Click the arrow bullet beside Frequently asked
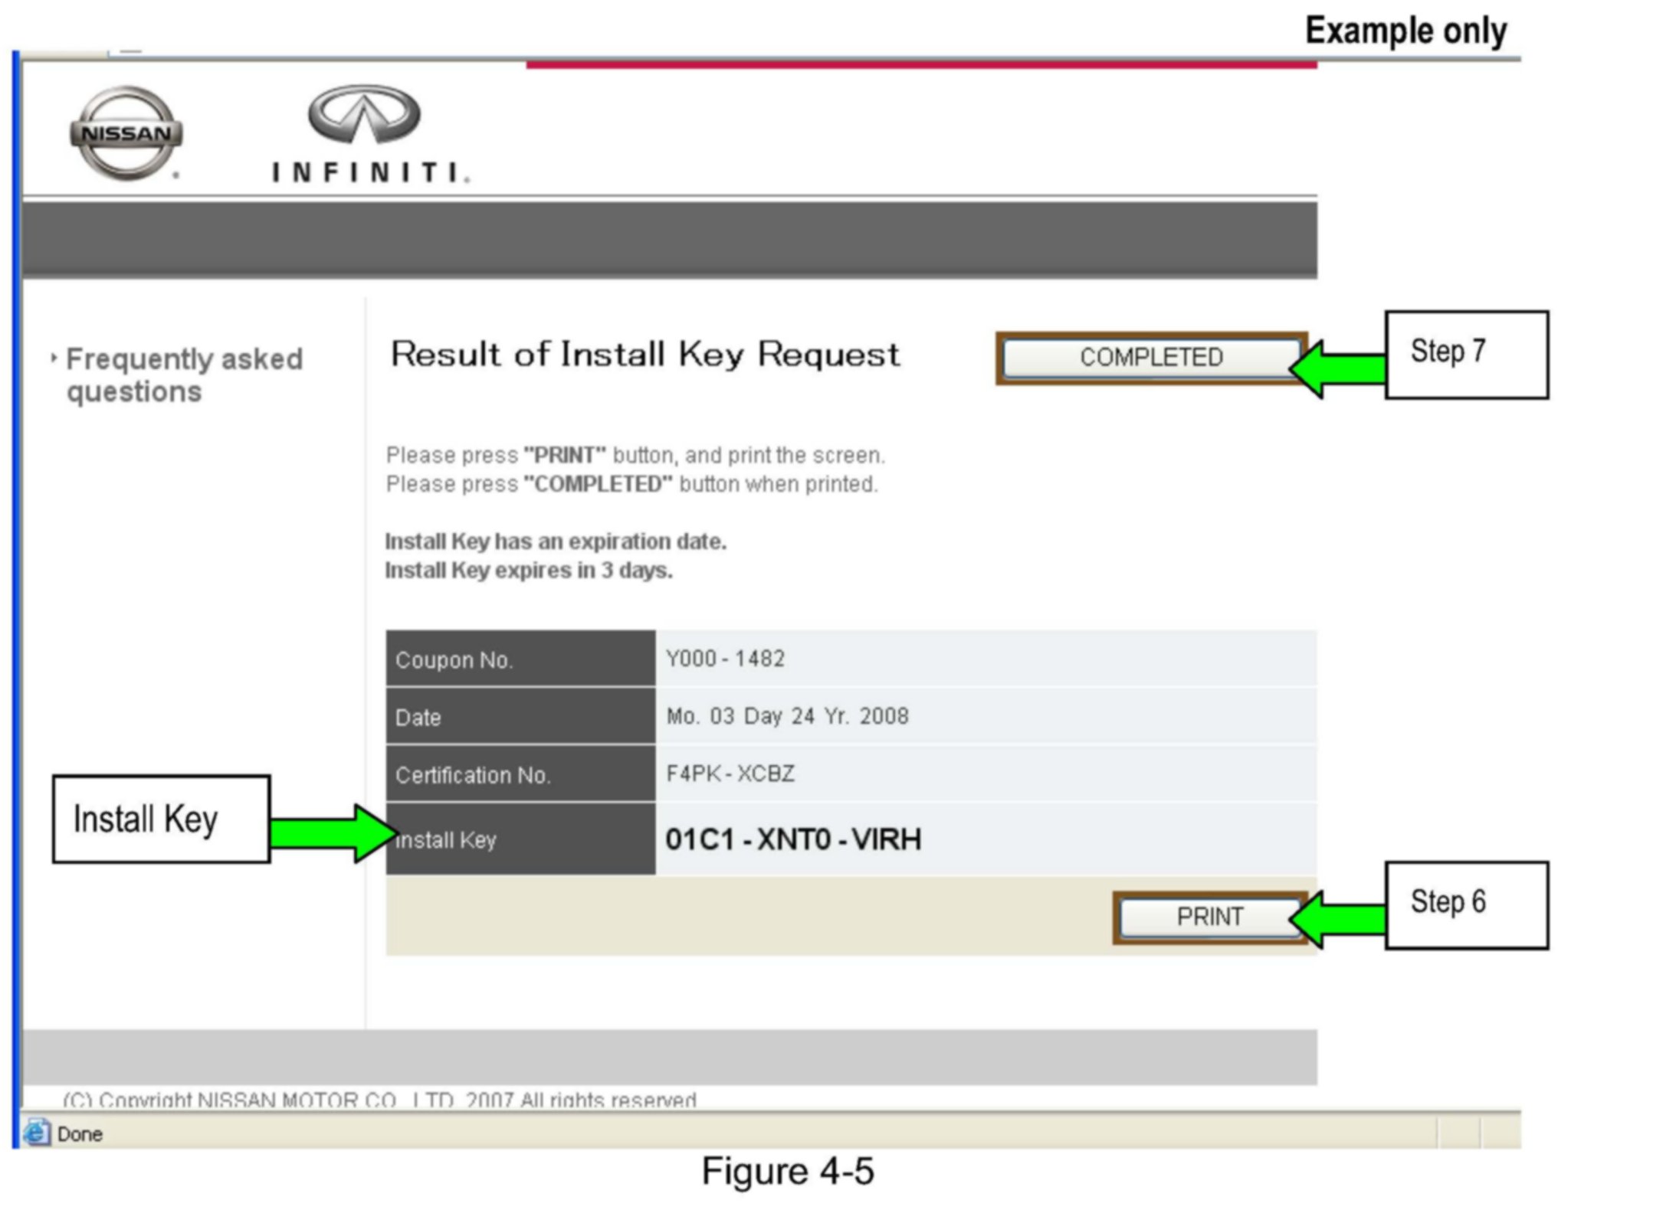 [x=54, y=358]
